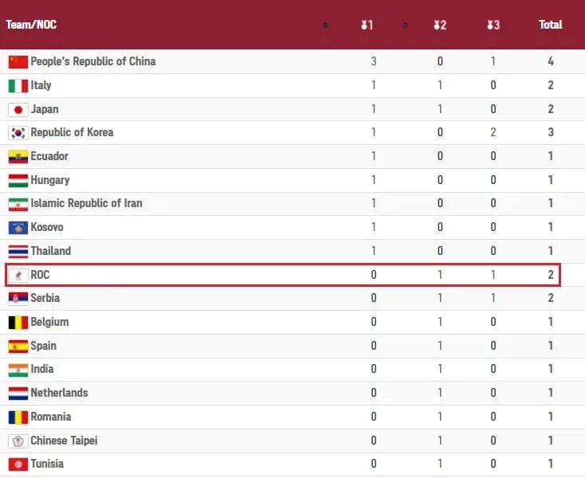This screenshot has height=478, width=585.
Task: Open the Netherlands team link
Action: (x=59, y=393)
